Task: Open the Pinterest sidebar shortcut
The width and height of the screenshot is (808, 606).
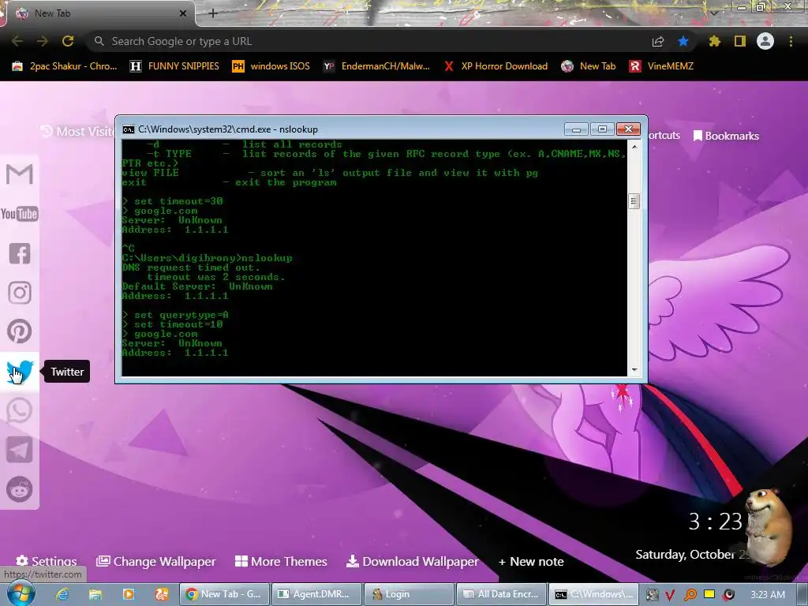Action: point(20,331)
